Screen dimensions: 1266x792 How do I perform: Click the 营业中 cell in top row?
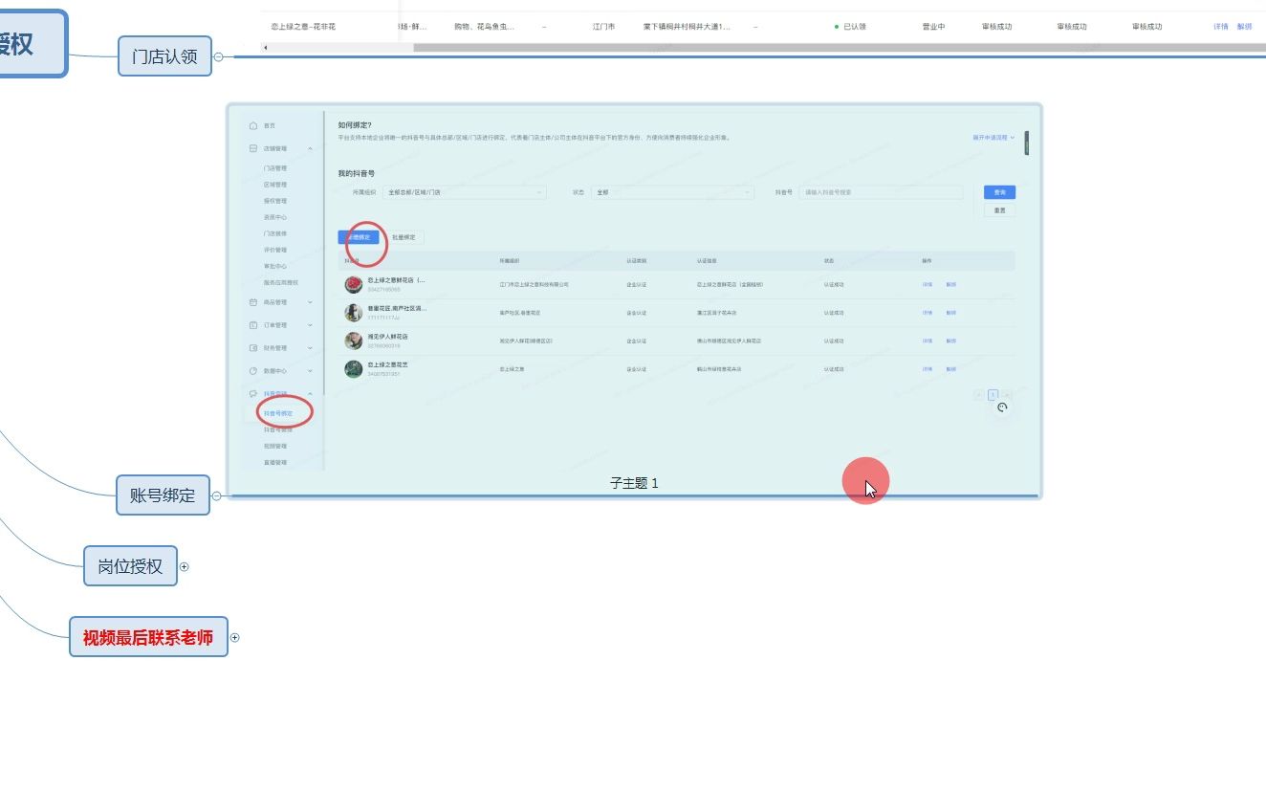point(933,27)
